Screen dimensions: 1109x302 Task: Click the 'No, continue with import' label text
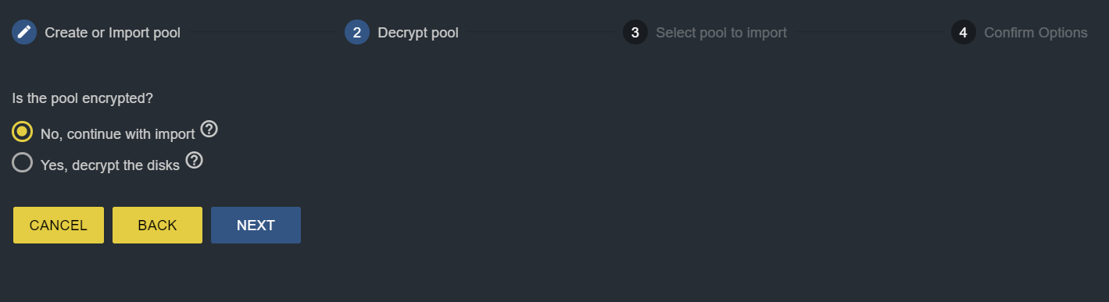(117, 134)
